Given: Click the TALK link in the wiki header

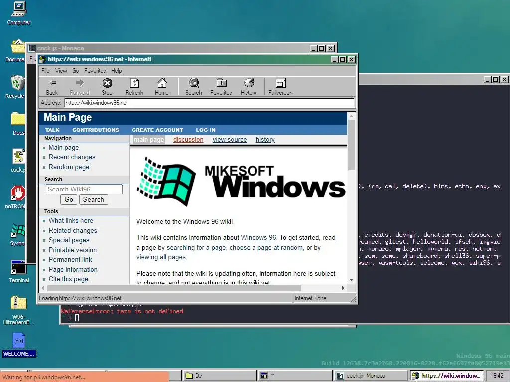Looking at the screenshot, I should click(x=52, y=130).
